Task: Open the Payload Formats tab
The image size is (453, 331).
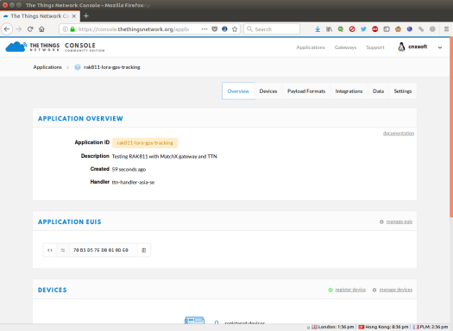Action: click(x=306, y=91)
